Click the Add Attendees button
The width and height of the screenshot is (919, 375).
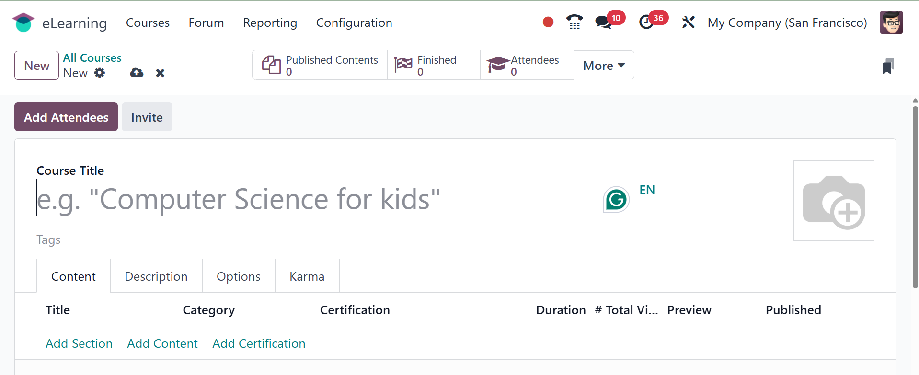[x=66, y=117]
